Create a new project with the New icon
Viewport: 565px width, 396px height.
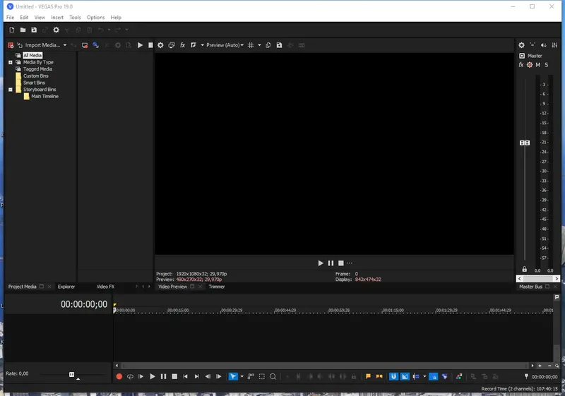point(12,30)
